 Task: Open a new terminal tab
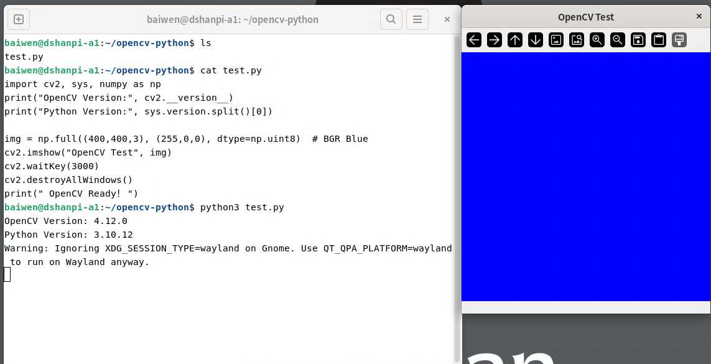click(x=19, y=19)
